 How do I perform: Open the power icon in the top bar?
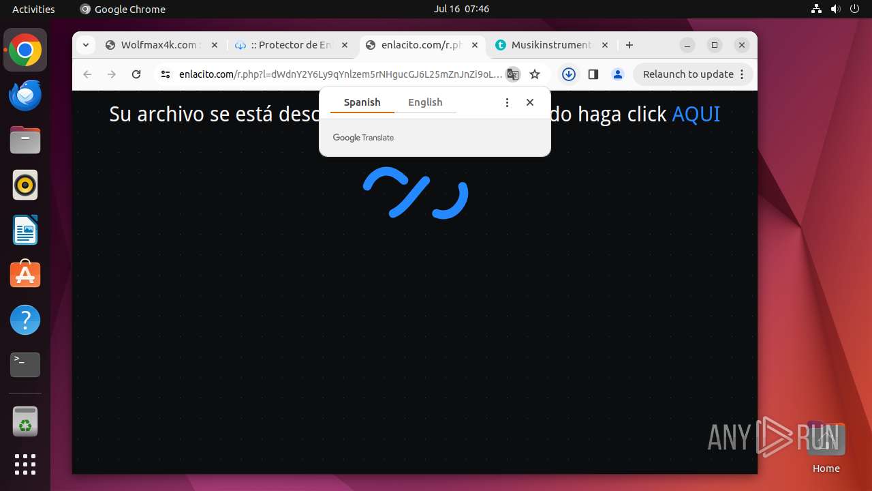click(854, 9)
